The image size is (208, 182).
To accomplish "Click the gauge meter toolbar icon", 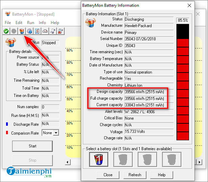I will click(x=45, y=31).
